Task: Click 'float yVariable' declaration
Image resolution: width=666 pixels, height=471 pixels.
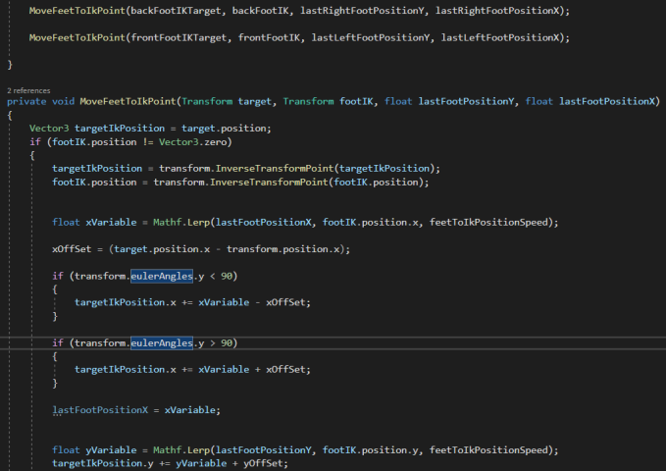Action: [94, 450]
